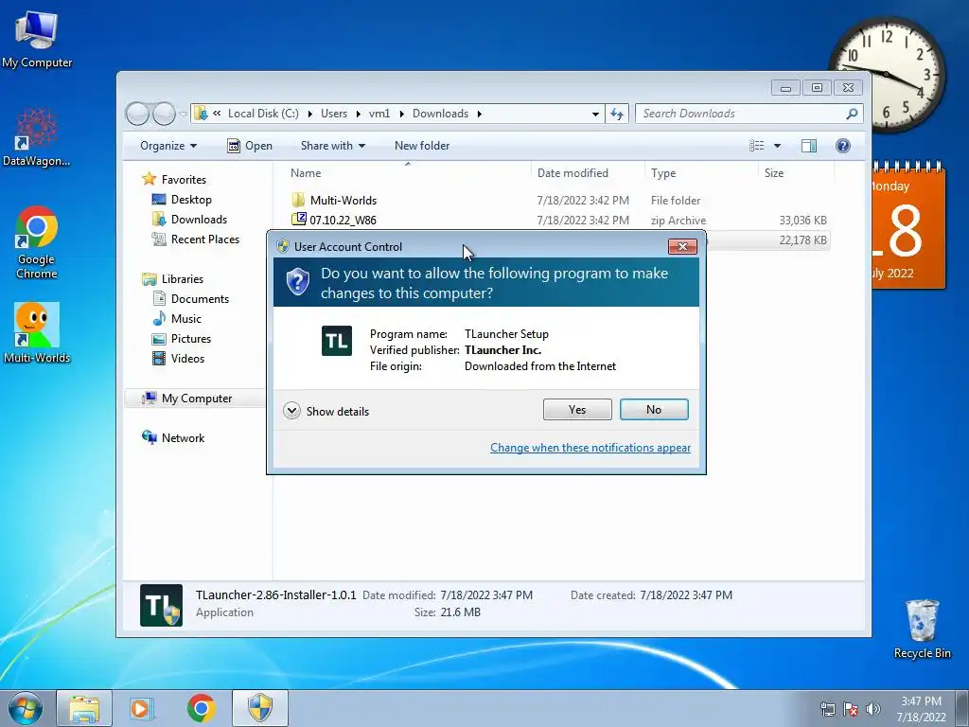This screenshot has width=969, height=727.
Task: Click the search magnifier icon
Action: coord(853,114)
